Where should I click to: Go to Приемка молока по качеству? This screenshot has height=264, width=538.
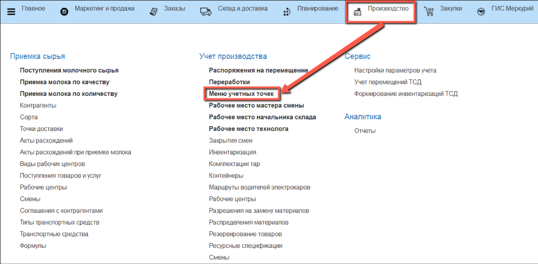pos(64,82)
